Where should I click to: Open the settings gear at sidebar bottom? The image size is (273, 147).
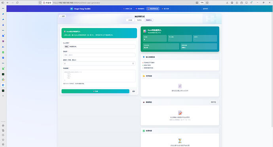pos(3,144)
